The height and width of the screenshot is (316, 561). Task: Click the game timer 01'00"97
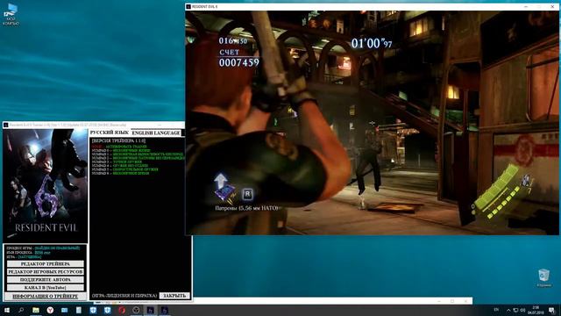(372, 43)
